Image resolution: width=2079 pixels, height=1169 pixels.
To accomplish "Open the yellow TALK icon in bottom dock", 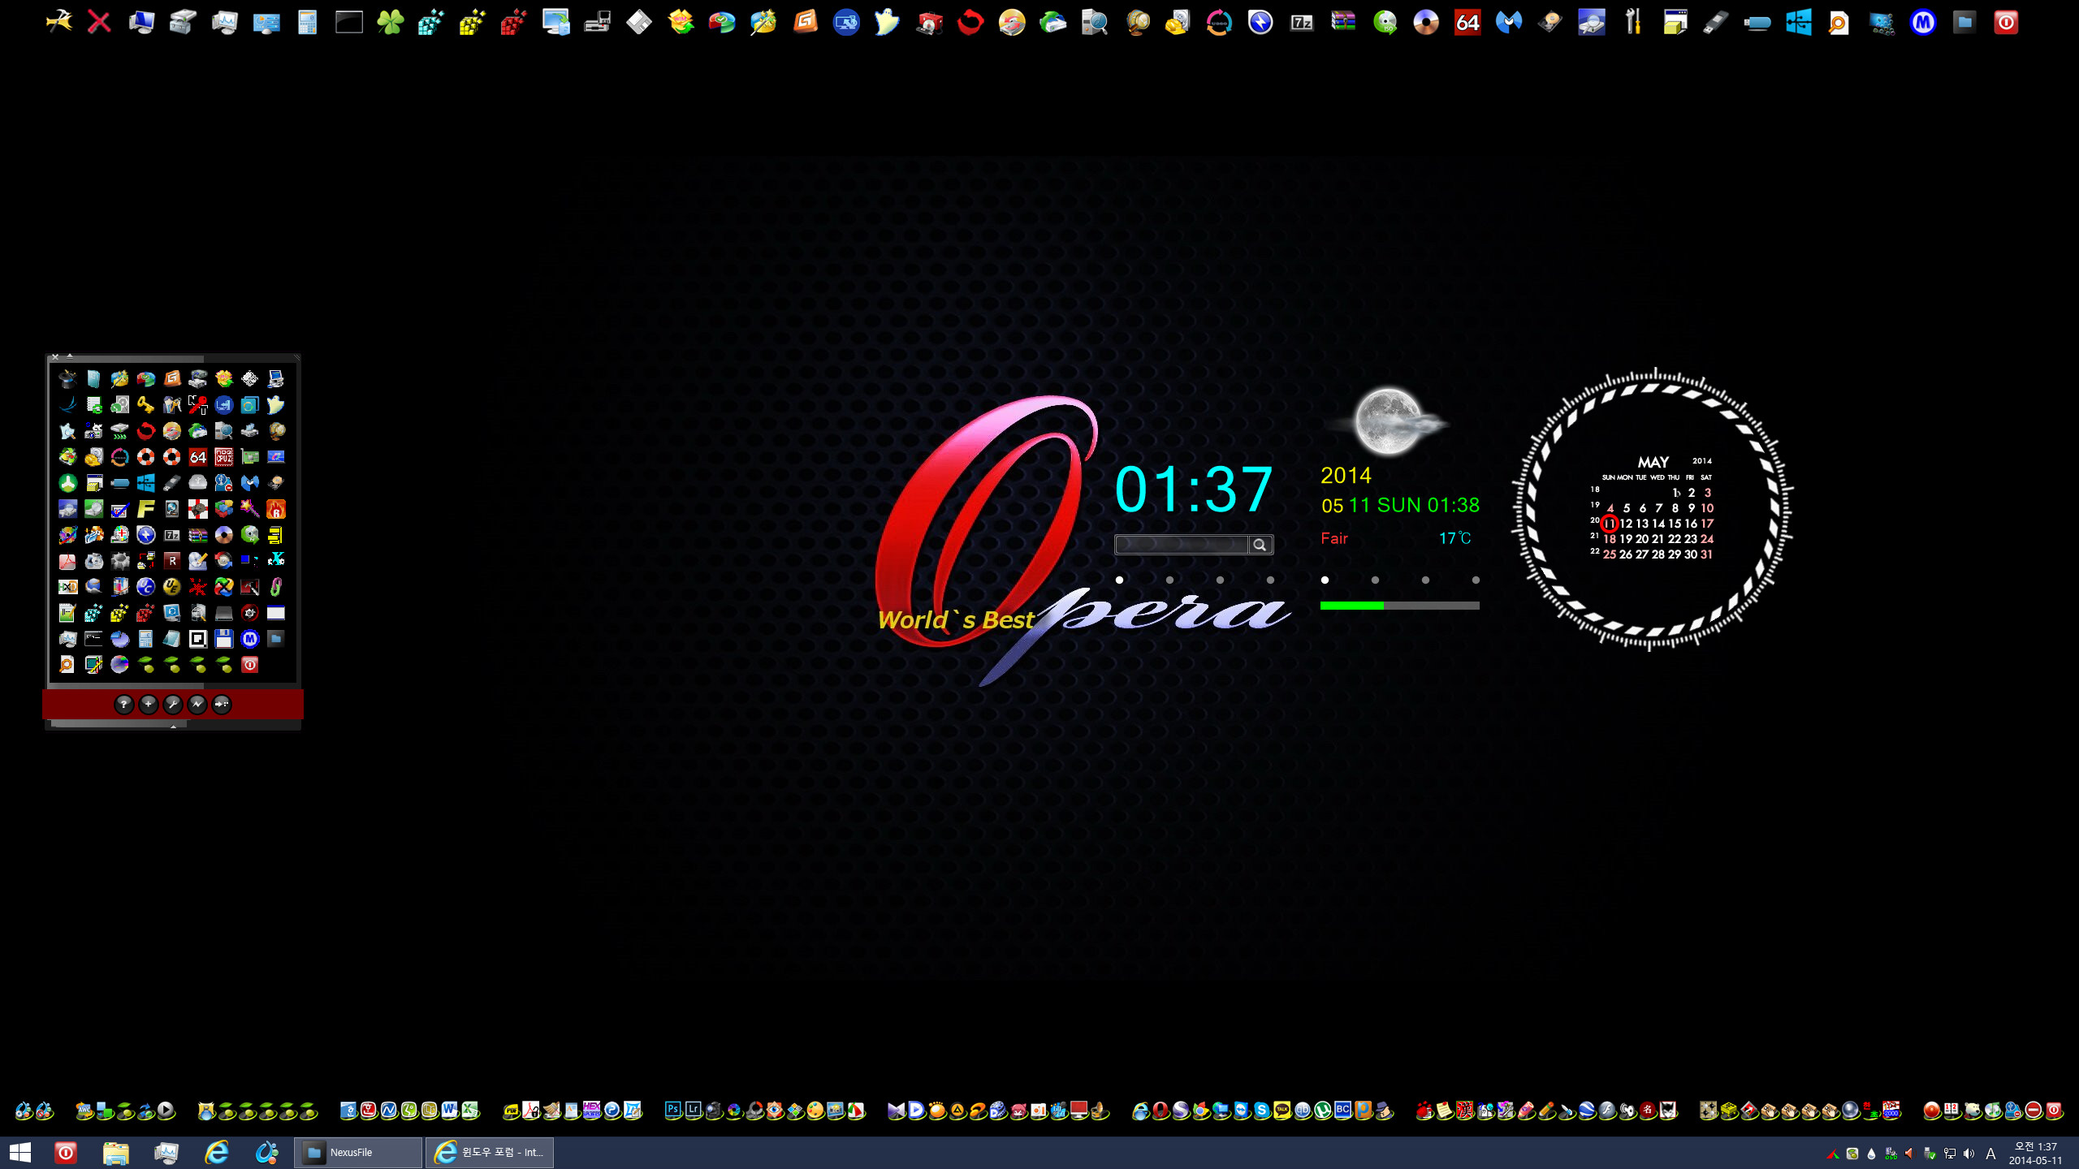I will coord(1282,1110).
